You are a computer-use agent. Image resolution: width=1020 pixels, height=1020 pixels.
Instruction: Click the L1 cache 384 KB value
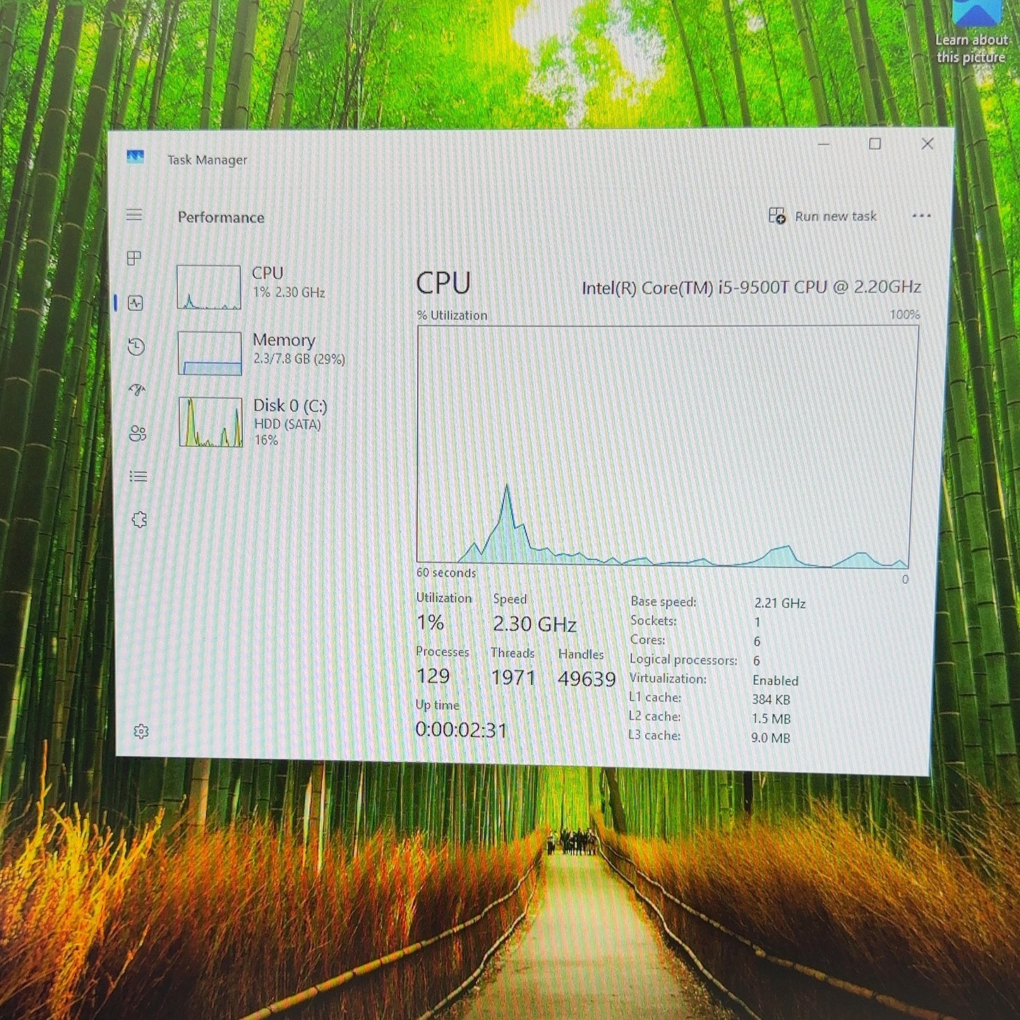[x=771, y=700]
